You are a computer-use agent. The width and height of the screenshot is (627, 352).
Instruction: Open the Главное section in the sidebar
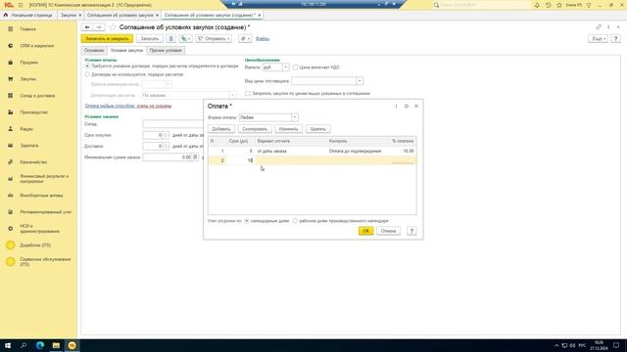[27, 29]
